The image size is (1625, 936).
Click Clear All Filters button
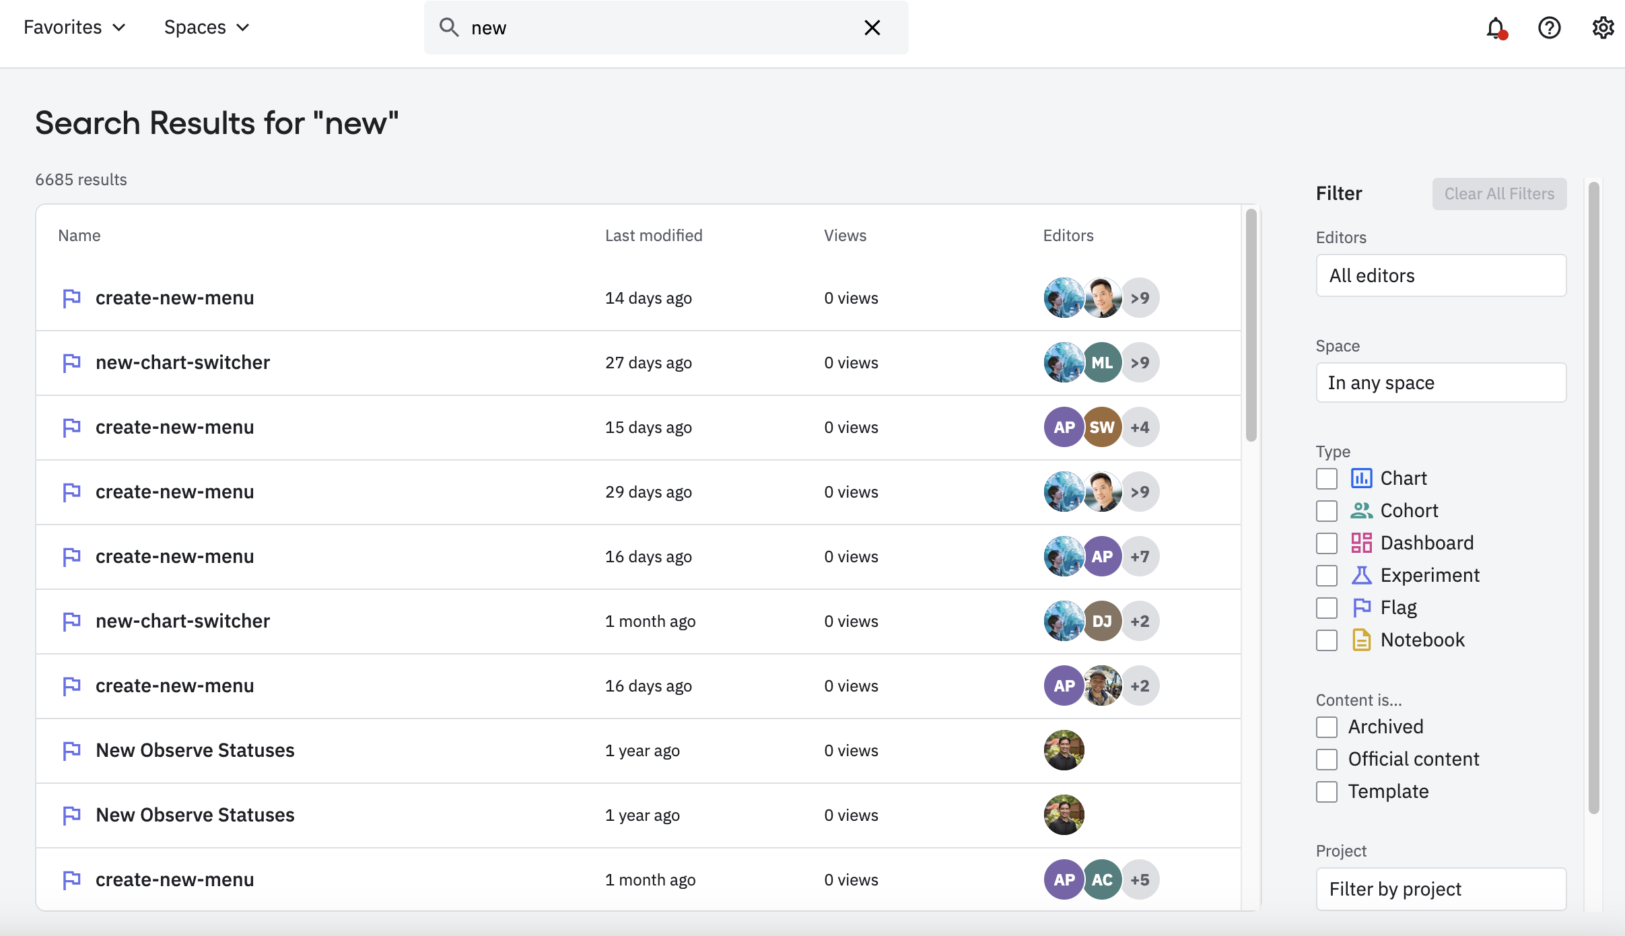pos(1499,193)
